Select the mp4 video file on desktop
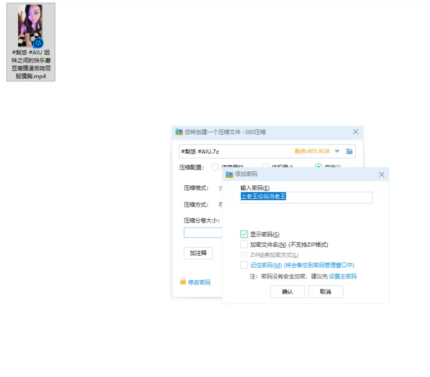This screenshot has width=430, height=377. tap(31, 42)
